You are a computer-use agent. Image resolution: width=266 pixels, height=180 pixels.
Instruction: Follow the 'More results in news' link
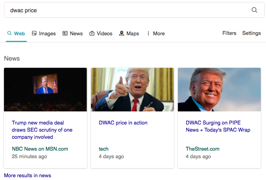(x=27, y=175)
